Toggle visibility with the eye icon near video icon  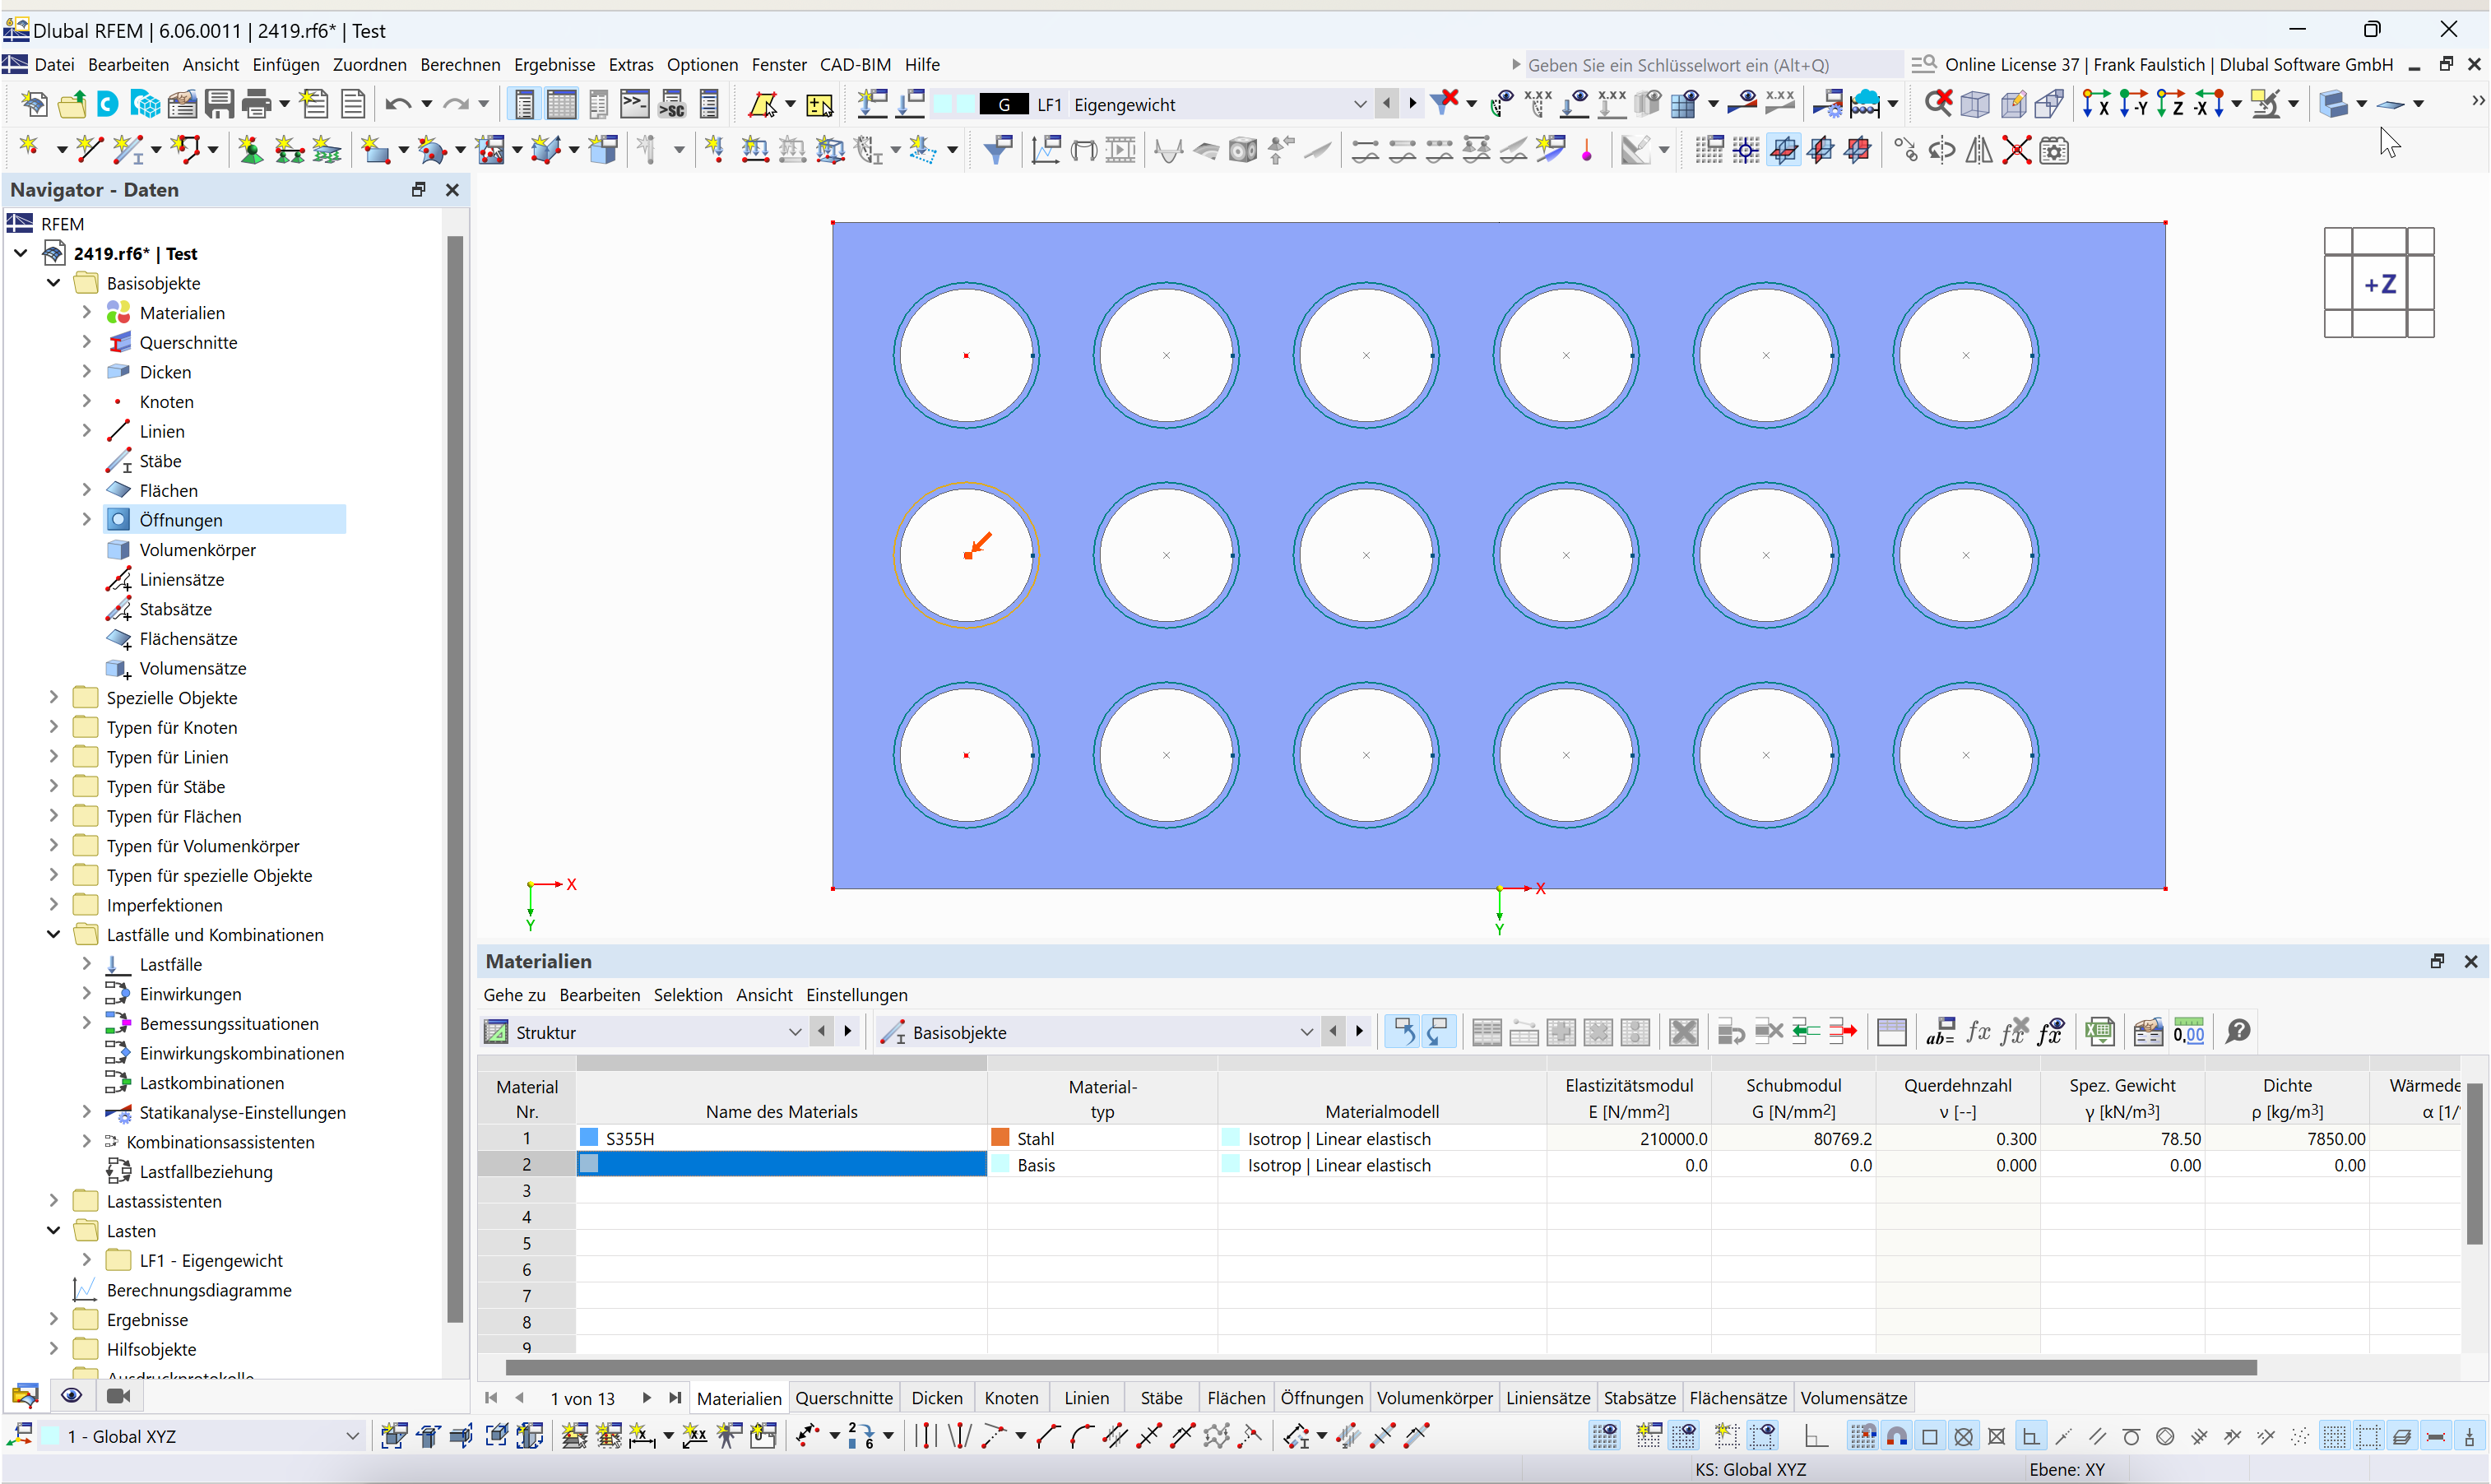(71, 1395)
